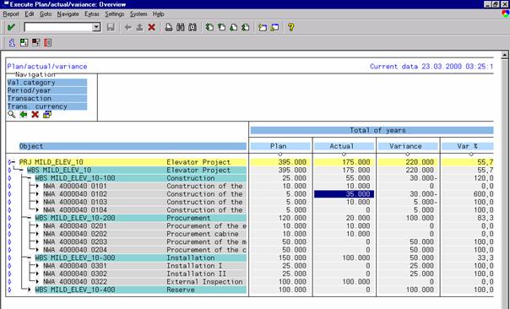The image size is (510, 309).
Task: Click the Plan column header
Action: [280, 146]
